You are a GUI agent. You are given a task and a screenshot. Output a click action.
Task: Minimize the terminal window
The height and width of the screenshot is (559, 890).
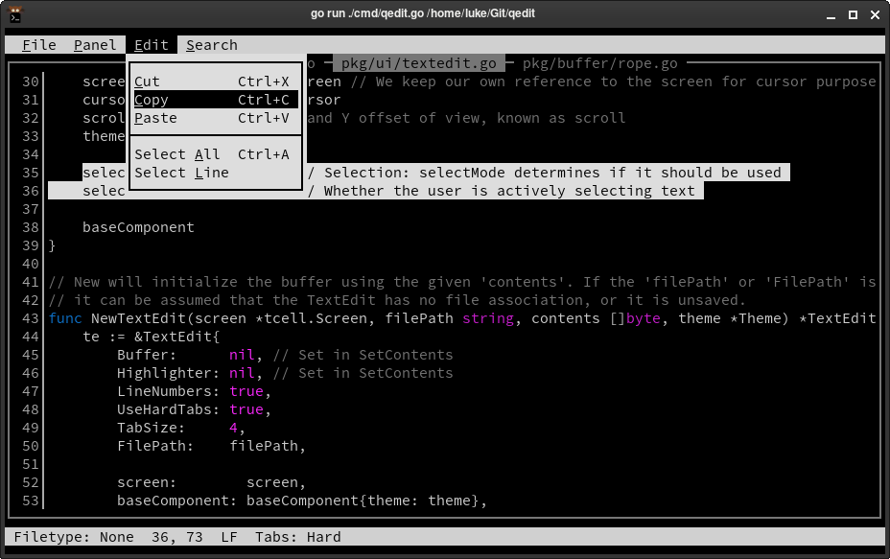831,15
